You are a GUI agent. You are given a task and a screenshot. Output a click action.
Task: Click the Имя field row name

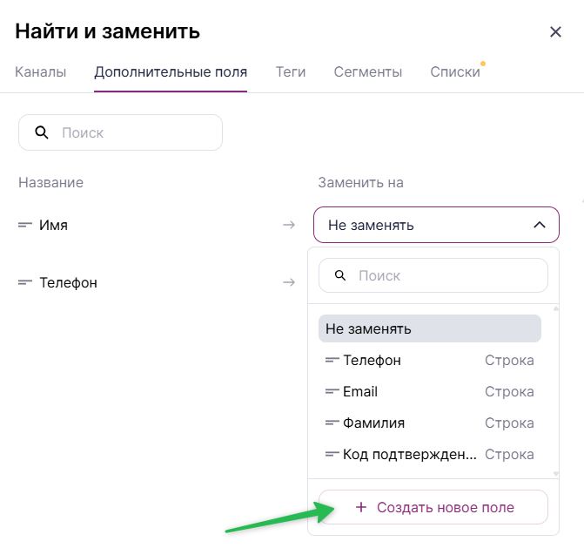(53, 225)
